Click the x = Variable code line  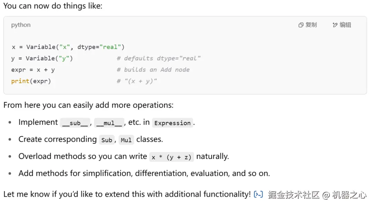pyautogui.click(x=68, y=47)
